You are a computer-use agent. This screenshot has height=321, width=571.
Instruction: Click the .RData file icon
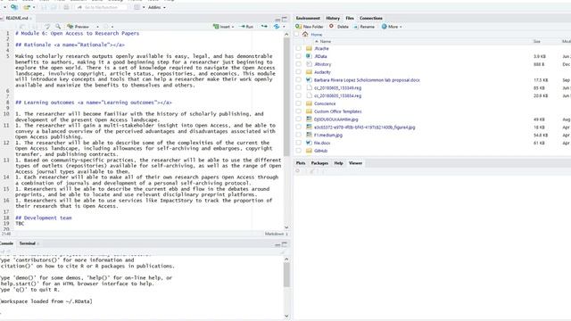pos(309,56)
